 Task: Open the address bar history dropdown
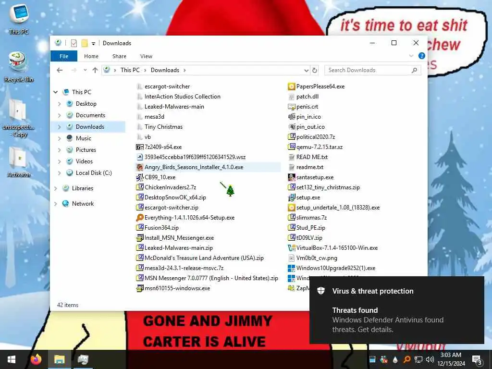pos(306,70)
